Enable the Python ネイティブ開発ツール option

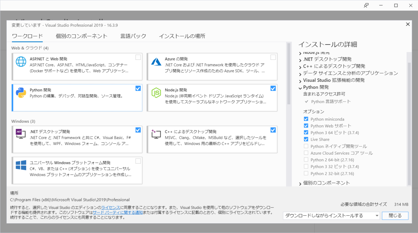(305, 146)
